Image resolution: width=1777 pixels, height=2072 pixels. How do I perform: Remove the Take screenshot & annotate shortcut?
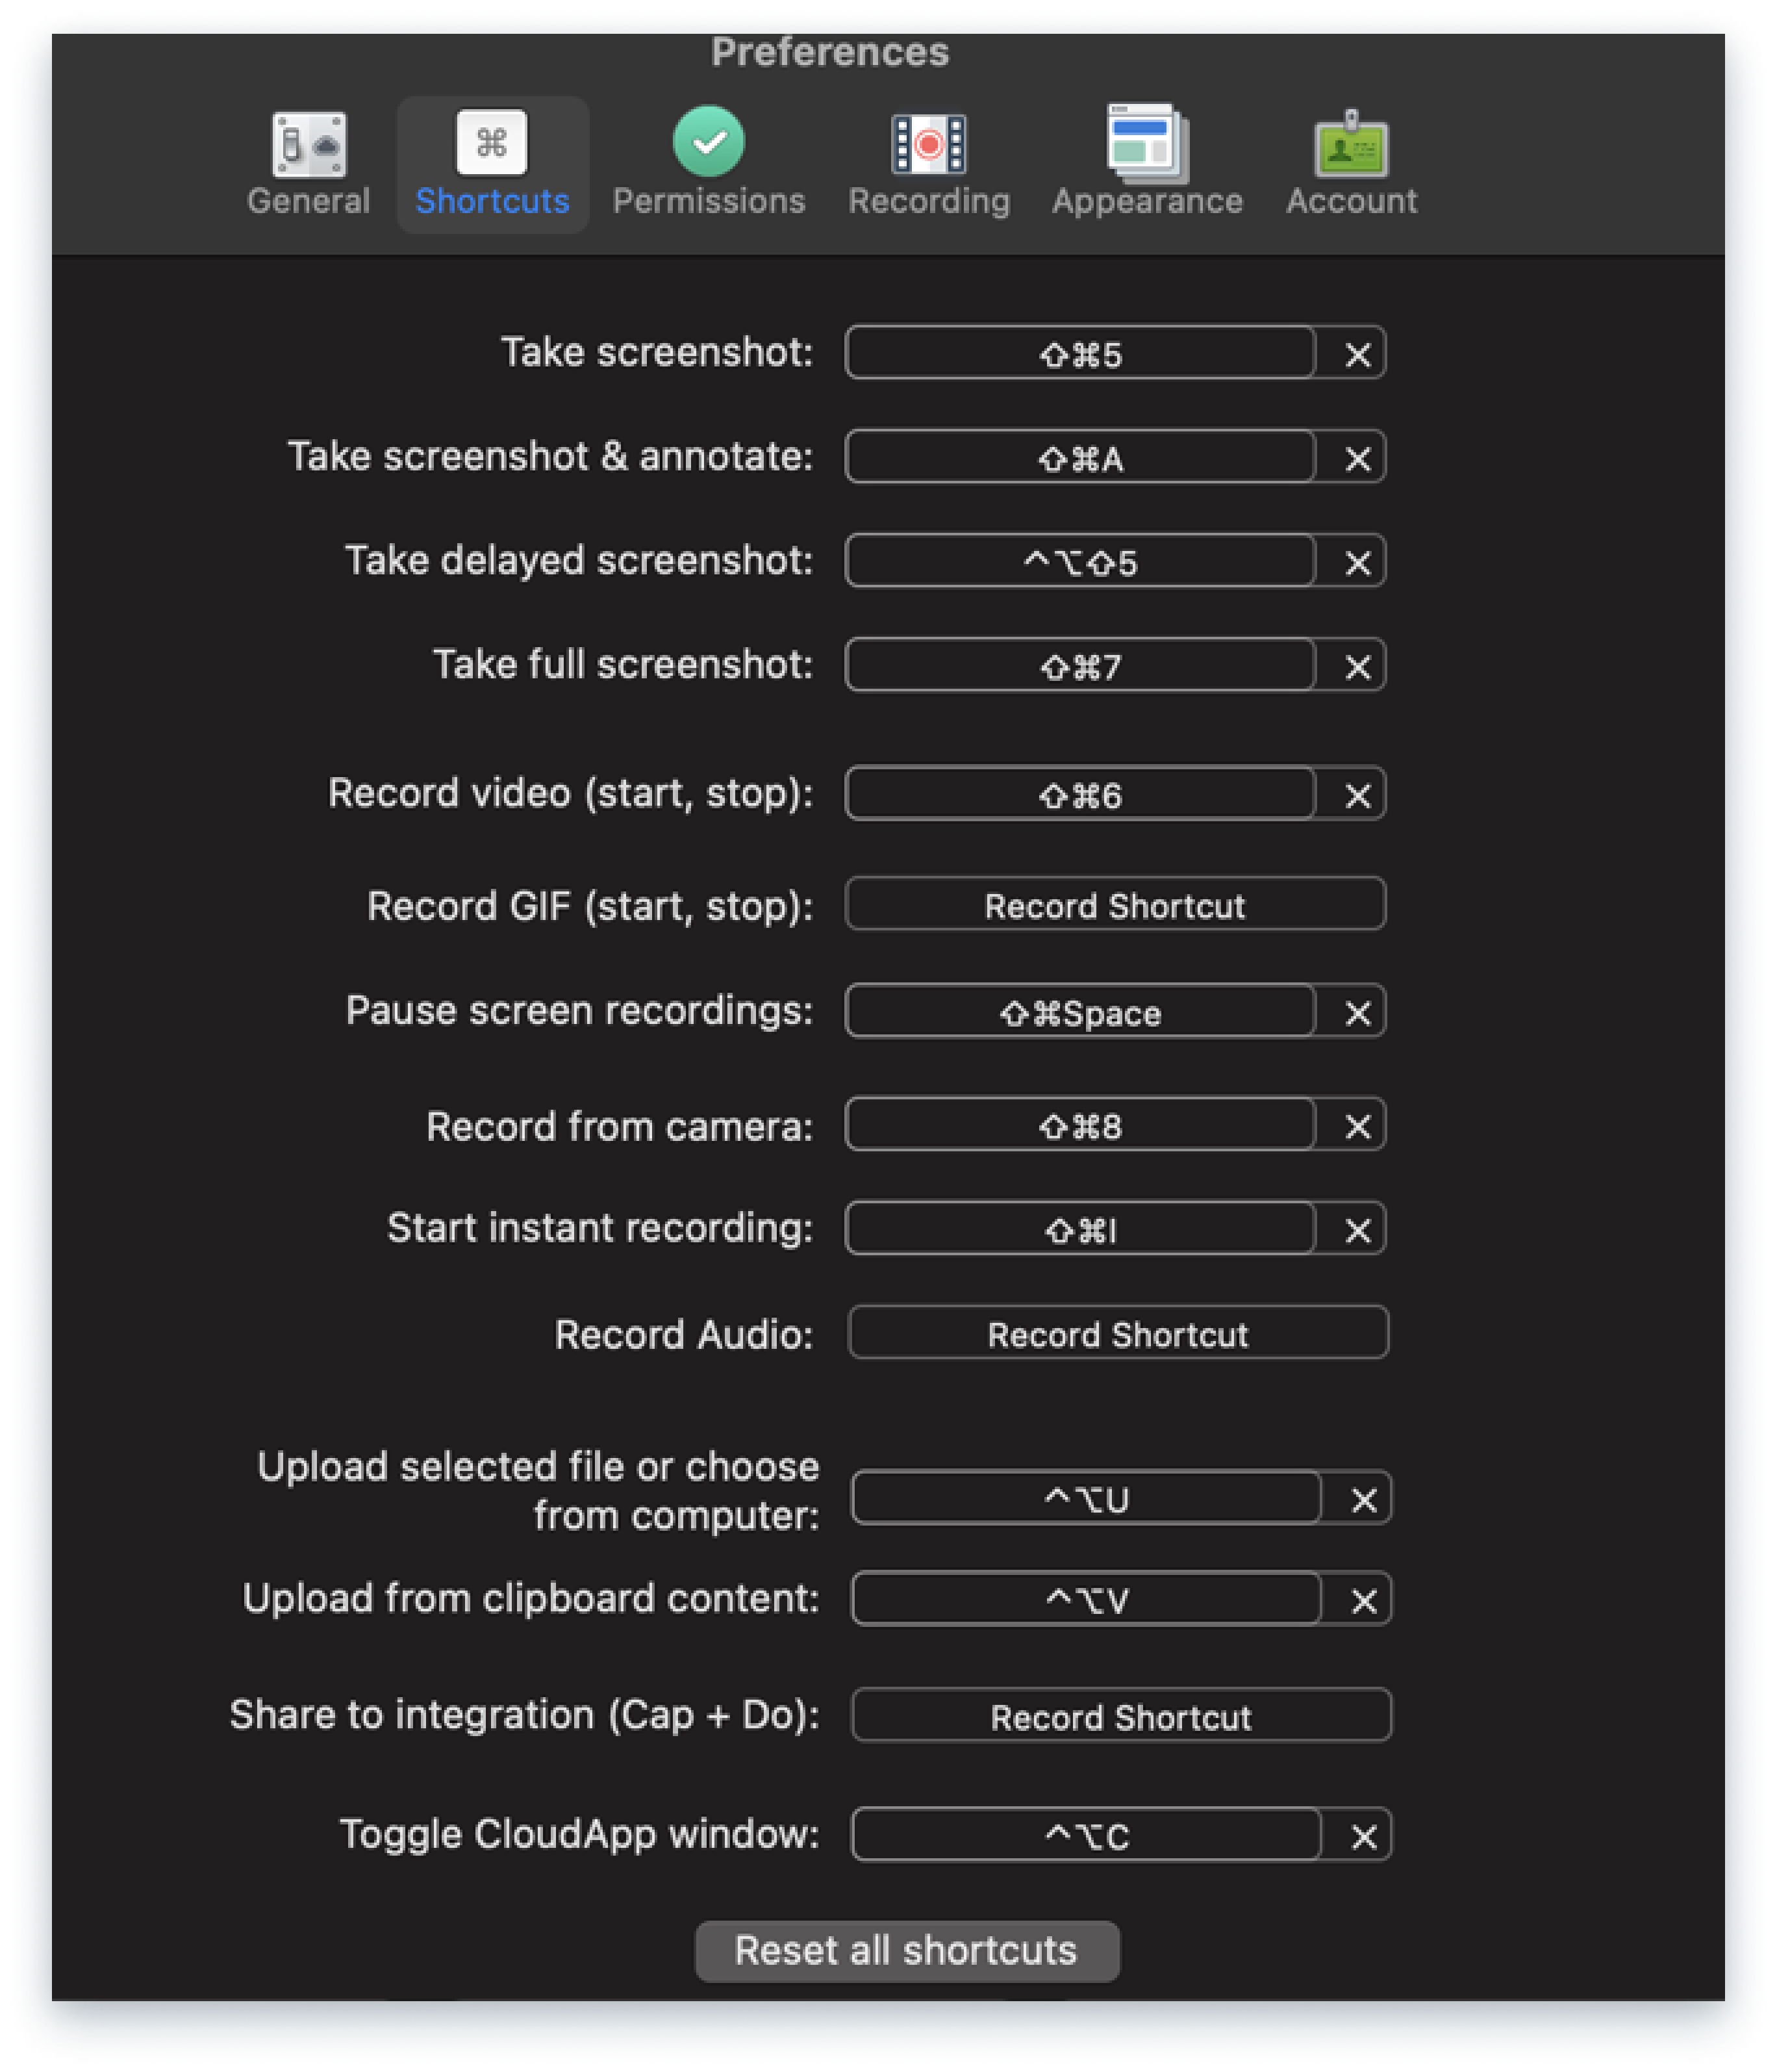pyautogui.click(x=1357, y=458)
